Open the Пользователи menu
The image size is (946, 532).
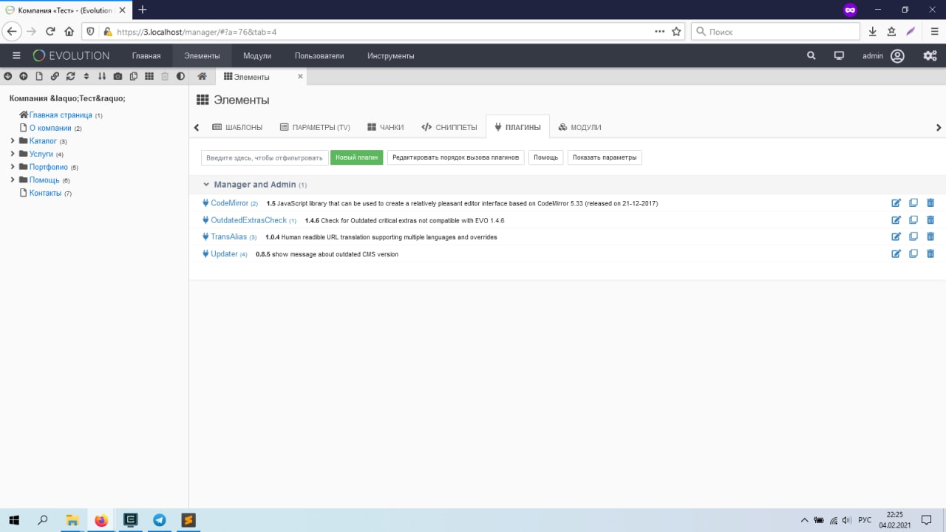click(x=319, y=55)
